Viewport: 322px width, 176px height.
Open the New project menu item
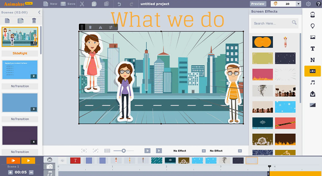[50, 4]
